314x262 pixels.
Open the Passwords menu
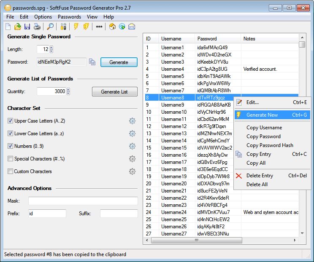click(x=69, y=17)
